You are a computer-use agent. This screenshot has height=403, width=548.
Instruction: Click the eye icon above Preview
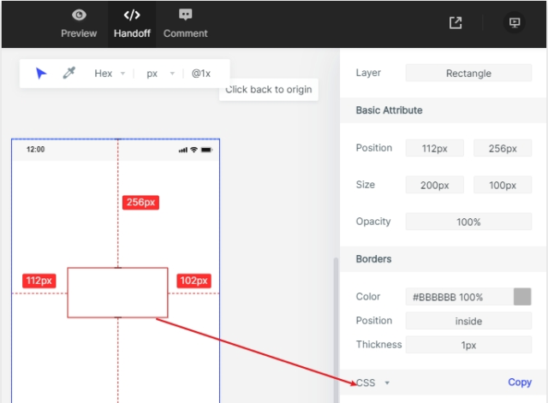pos(79,15)
